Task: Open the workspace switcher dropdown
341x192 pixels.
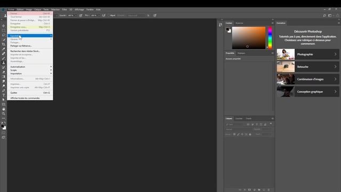Action: click(330, 15)
